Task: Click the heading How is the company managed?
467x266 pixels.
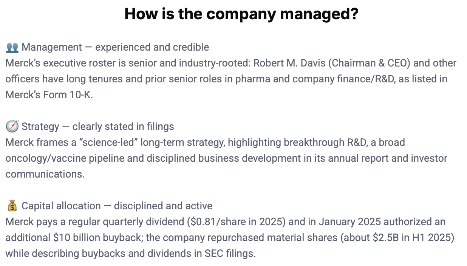Action: [x=241, y=14]
